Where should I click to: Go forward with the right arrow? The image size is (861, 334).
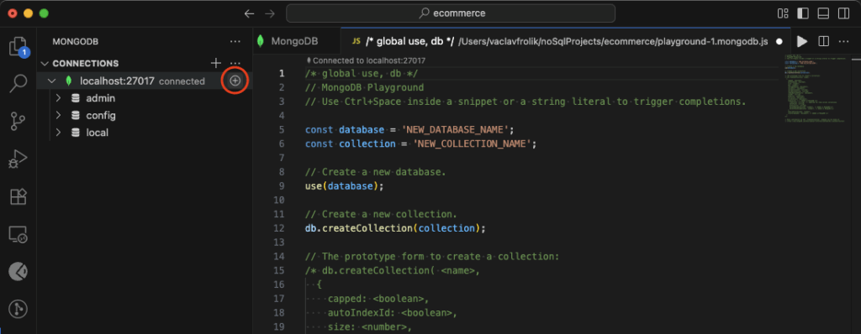tap(270, 13)
